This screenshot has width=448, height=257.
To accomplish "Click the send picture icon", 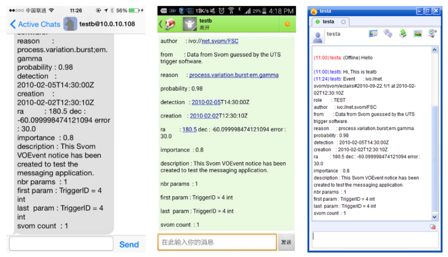I will (418, 34).
